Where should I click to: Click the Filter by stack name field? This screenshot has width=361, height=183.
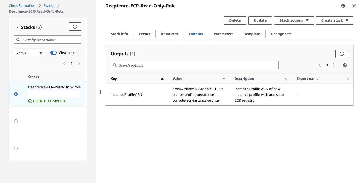(48, 40)
